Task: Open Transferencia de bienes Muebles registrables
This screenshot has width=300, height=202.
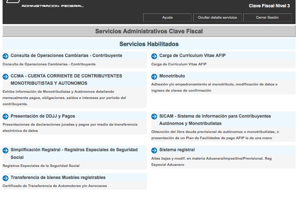Action: (58, 178)
